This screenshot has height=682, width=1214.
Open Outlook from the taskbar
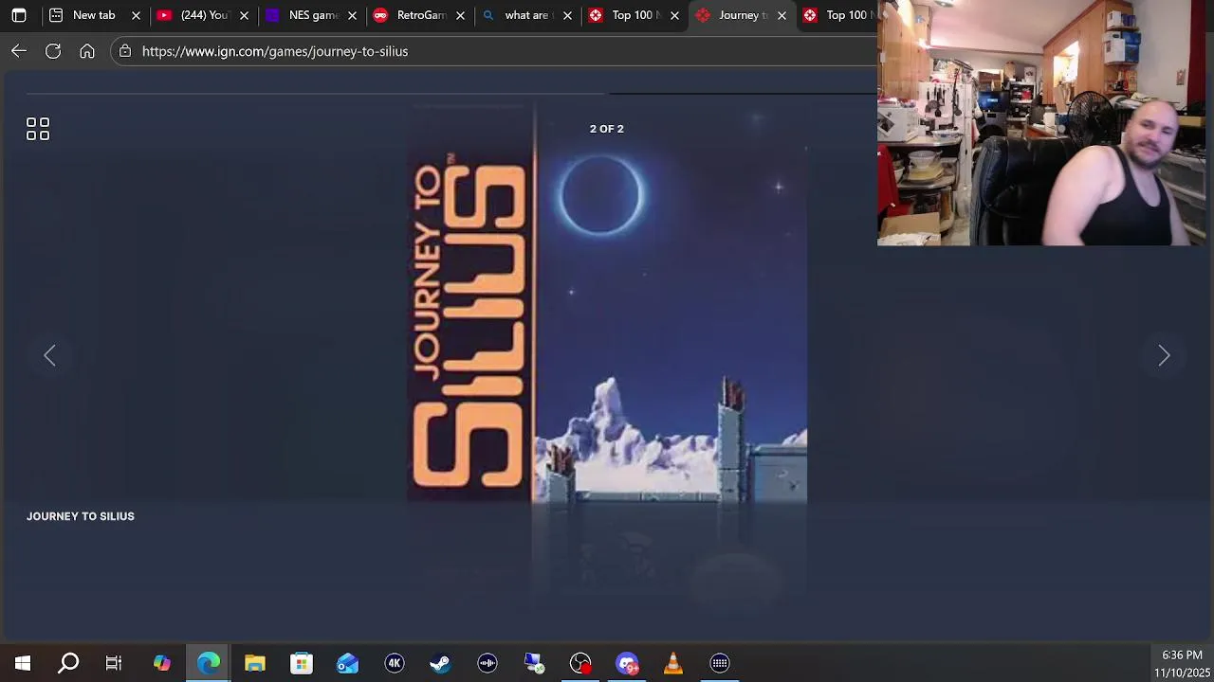[x=348, y=663]
